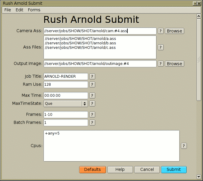
Task: Click the blue Submit button
Action: (174, 169)
